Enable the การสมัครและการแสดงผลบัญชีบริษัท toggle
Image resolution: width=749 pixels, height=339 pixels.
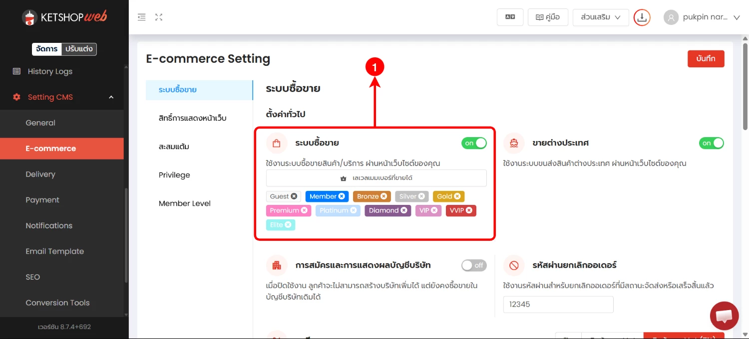tap(474, 265)
